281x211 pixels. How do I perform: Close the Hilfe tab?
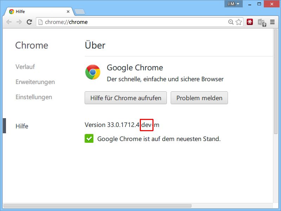point(68,12)
